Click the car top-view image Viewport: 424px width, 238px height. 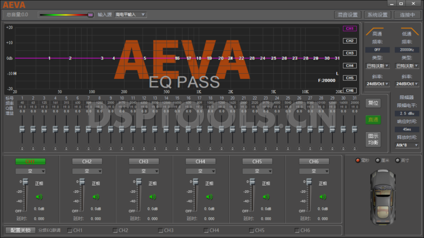[x=383, y=197]
